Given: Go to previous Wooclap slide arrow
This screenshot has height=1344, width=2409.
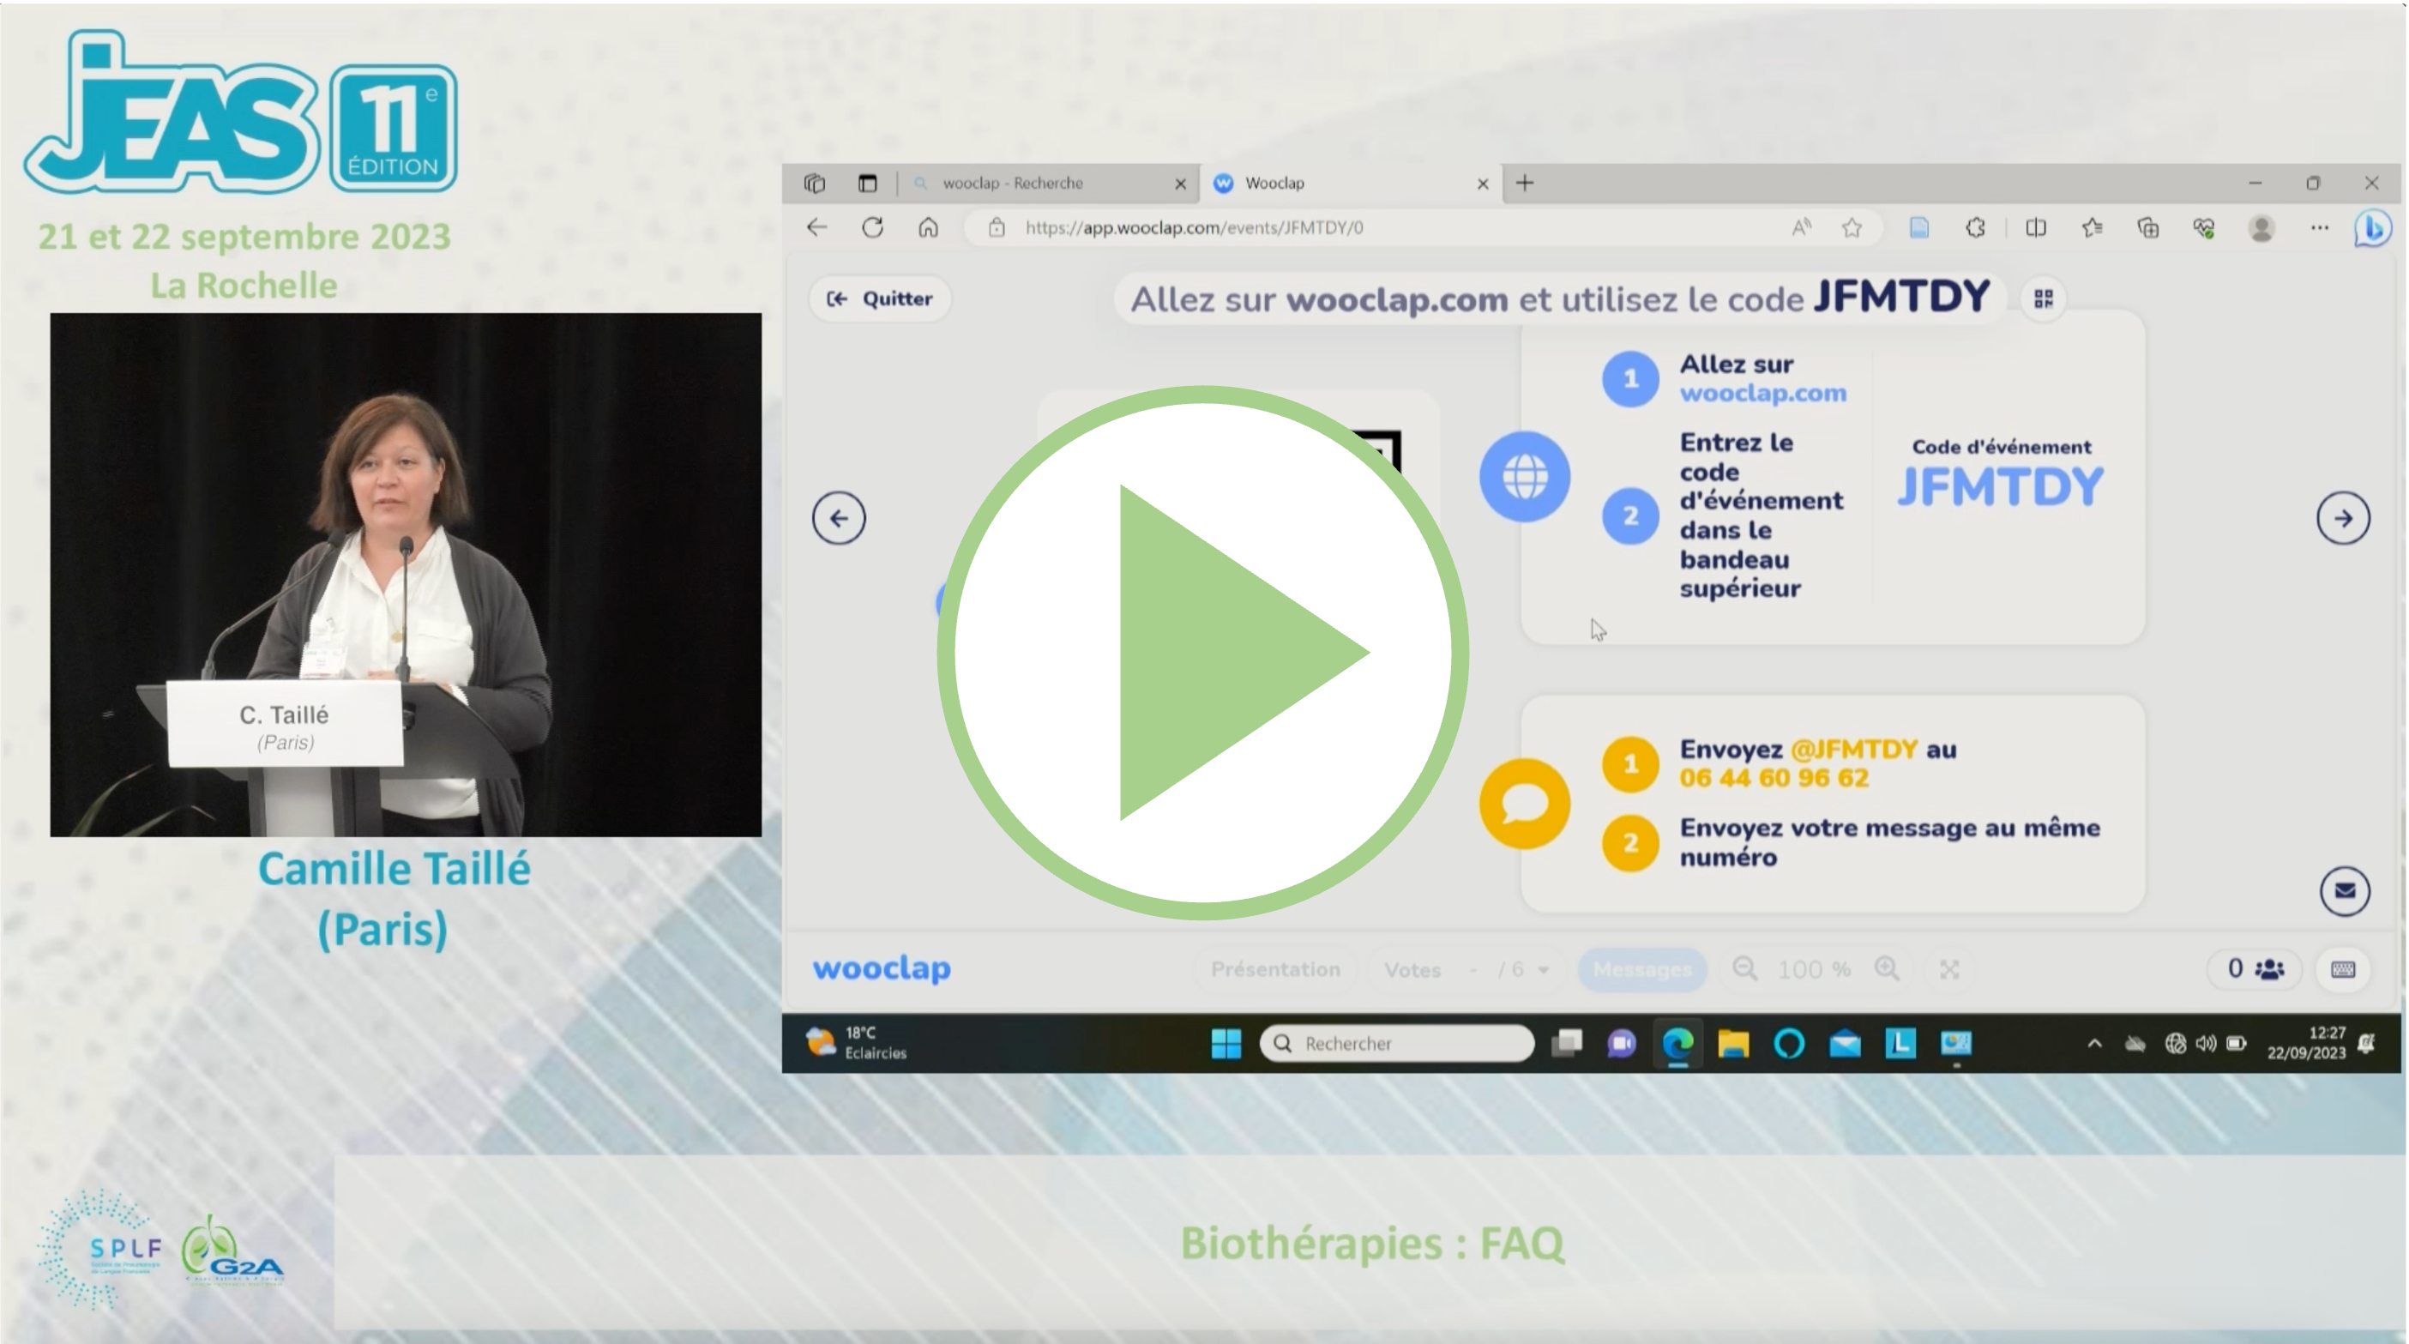Looking at the screenshot, I should pyautogui.click(x=839, y=518).
